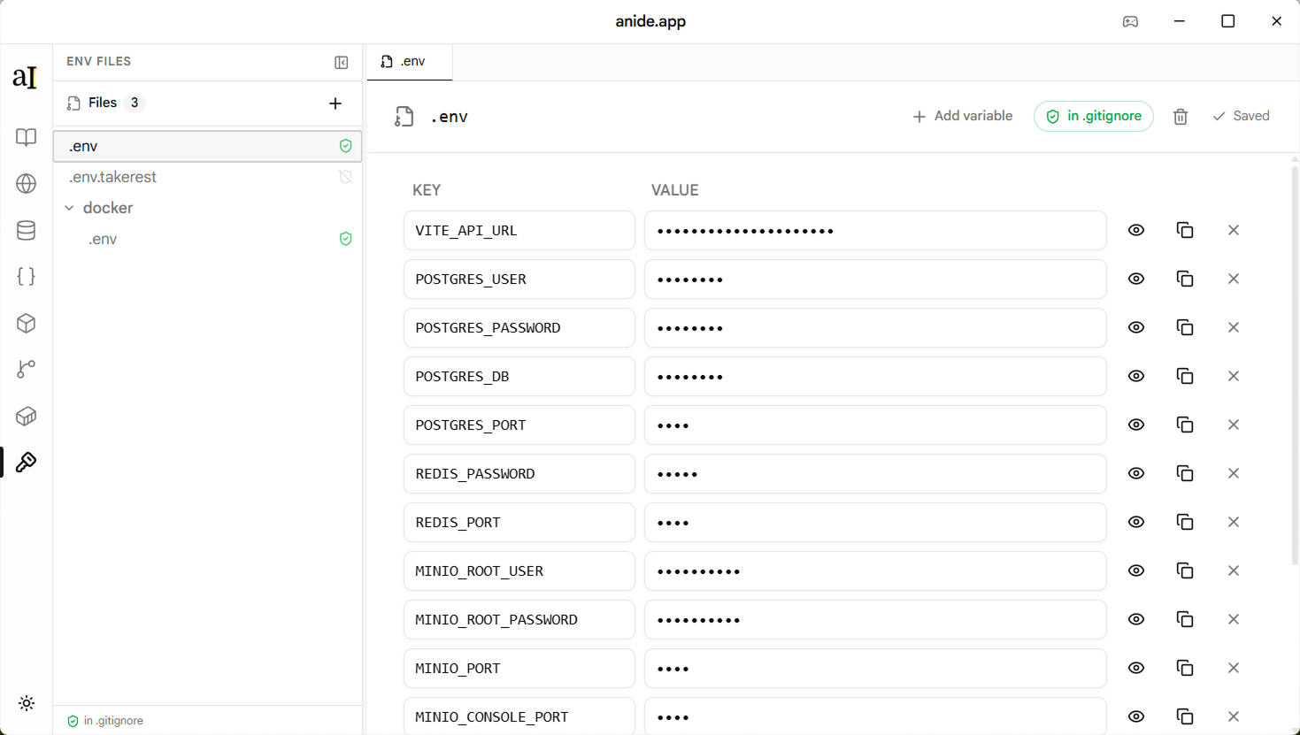The height and width of the screenshot is (735, 1300).
Task: Collapse the ENV FILES side panel
Action: point(342,62)
